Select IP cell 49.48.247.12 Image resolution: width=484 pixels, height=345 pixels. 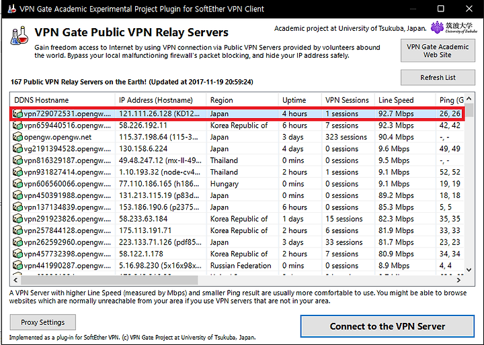pos(160,160)
